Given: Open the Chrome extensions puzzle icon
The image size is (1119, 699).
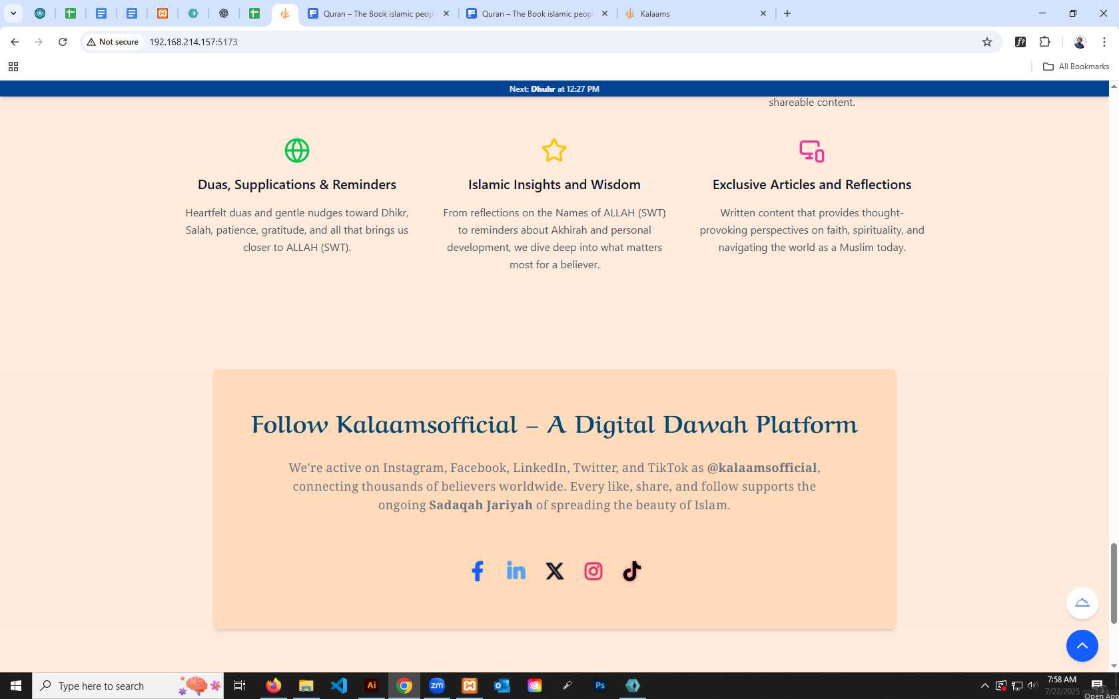Looking at the screenshot, I should (1044, 42).
